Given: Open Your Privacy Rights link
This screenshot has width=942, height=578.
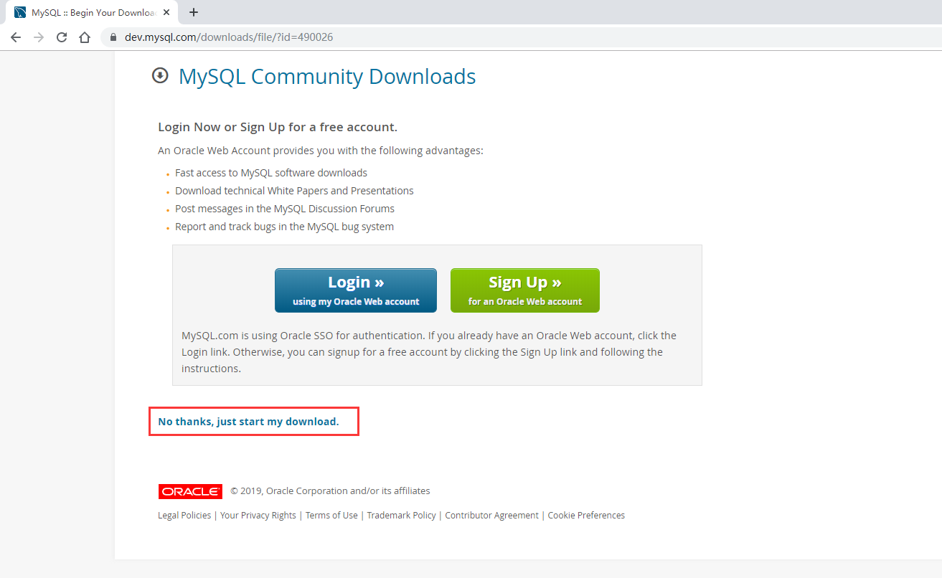Looking at the screenshot, I should pos(258,515).
